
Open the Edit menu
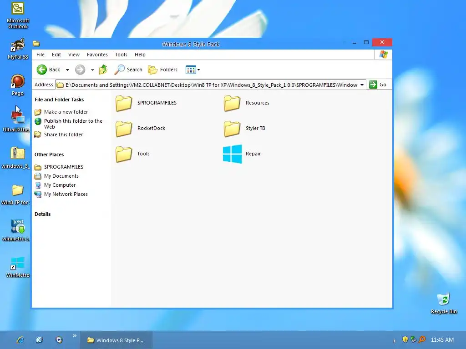pos(56,55)
